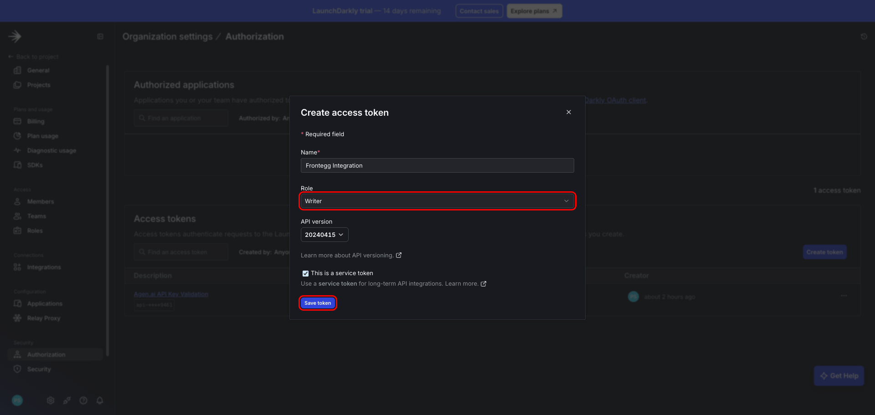Click the sidebar vertical scrollbar

tap(108, 210)
